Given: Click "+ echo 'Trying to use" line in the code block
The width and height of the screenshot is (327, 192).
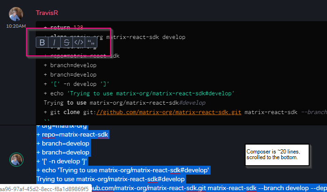Looking at the screenshot, I should click(139, 93).
